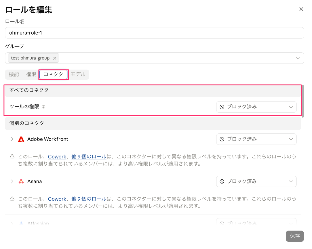Screen dimensions: 312x249
Task: Click the Asana logo icon
Action: tap(21, 181)
